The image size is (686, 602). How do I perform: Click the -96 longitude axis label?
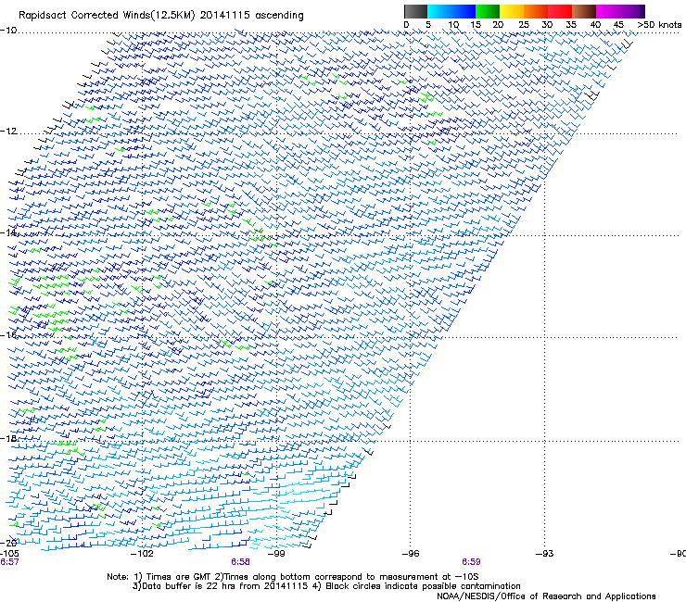click(411, 554)
